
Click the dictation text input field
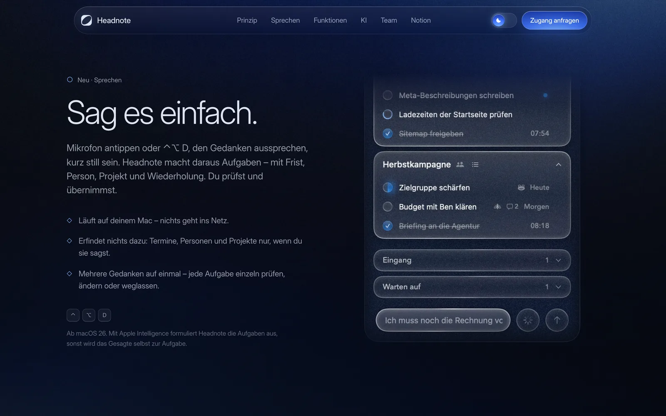point(443,320)
